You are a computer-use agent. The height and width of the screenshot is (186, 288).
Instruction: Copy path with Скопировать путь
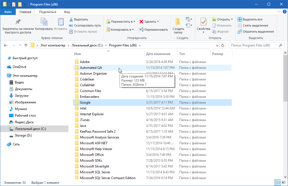pyautogui.click(x=85, y=25)
